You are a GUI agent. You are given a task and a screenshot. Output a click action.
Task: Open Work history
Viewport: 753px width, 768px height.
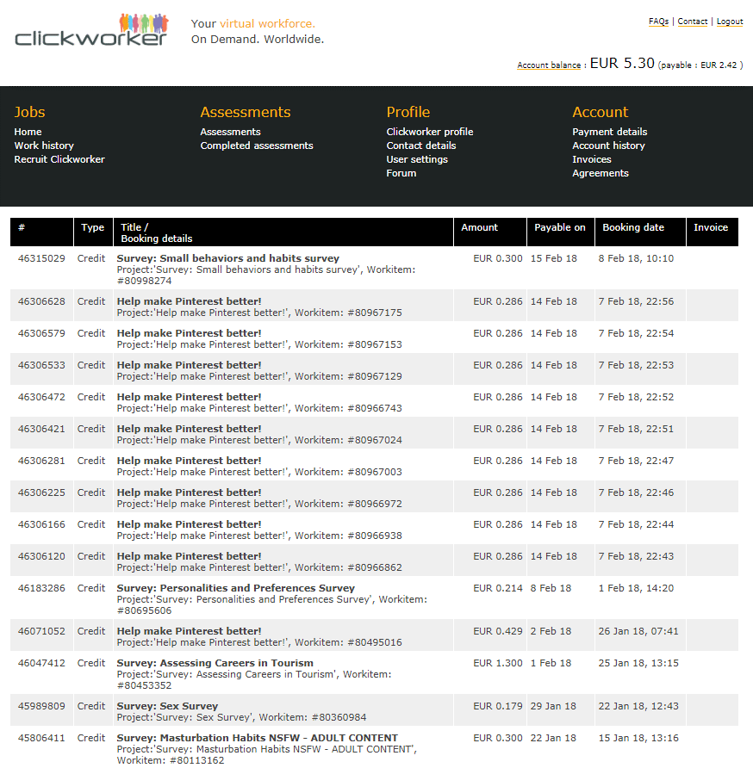pyautogui.click(x=44, y=146)
